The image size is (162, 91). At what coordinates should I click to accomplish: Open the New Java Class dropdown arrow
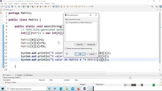point(43,7)
